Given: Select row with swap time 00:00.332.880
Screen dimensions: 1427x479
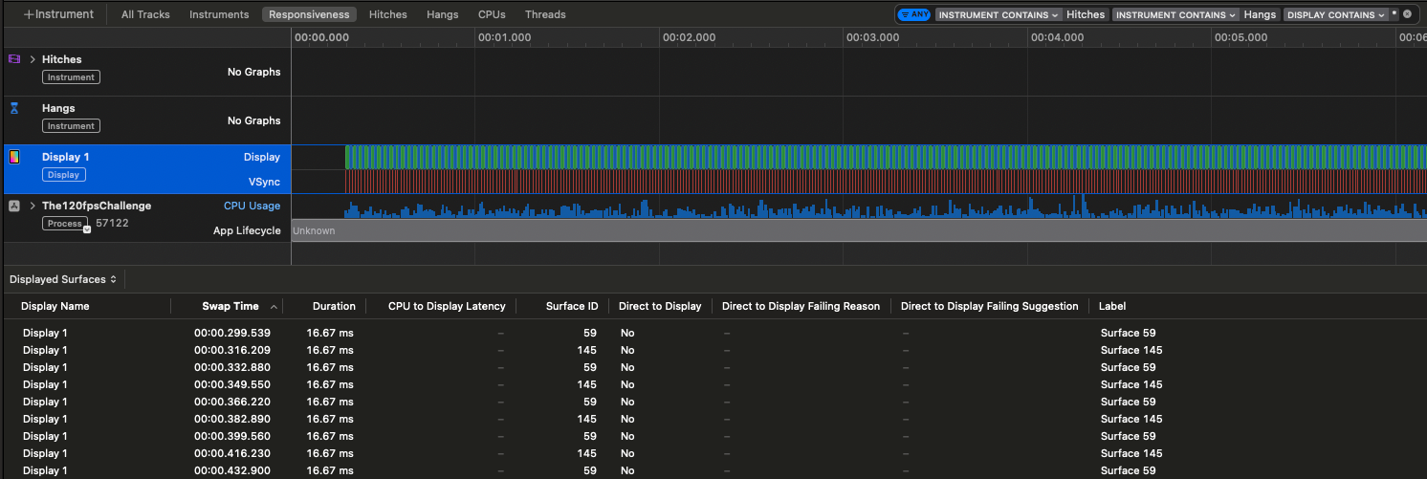Looking at the screenshot, I should click(713, 367).
